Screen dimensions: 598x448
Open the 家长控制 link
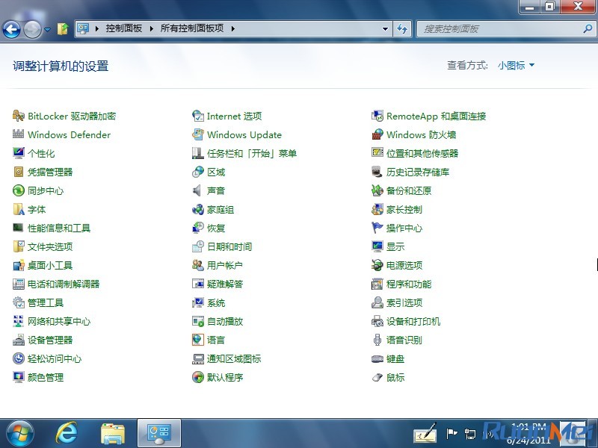404,209
